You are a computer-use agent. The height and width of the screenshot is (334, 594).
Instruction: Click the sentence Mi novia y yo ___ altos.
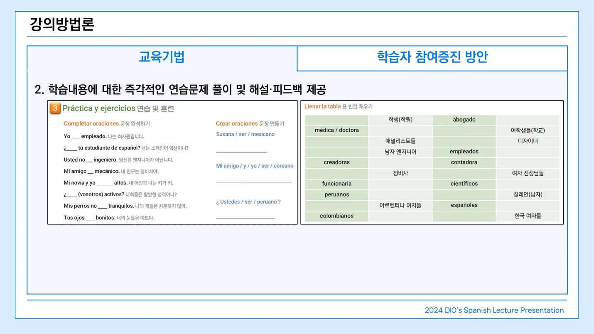point(96,183)
